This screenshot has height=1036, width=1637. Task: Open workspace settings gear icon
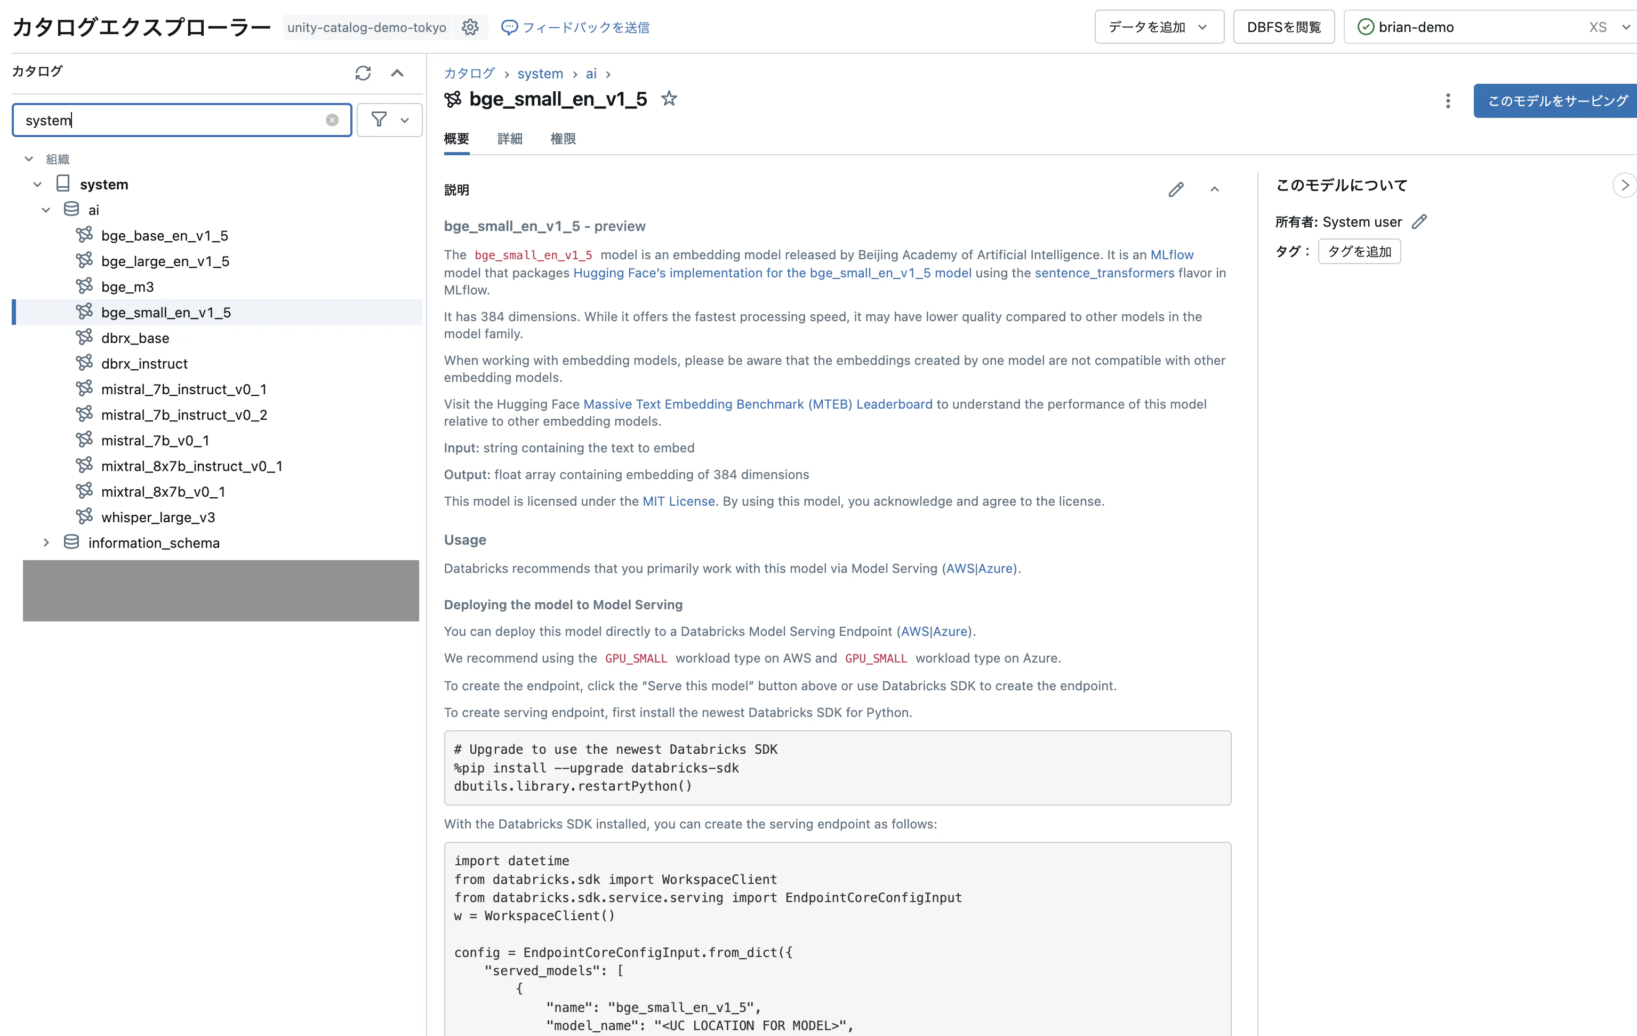tap(470, 27)
